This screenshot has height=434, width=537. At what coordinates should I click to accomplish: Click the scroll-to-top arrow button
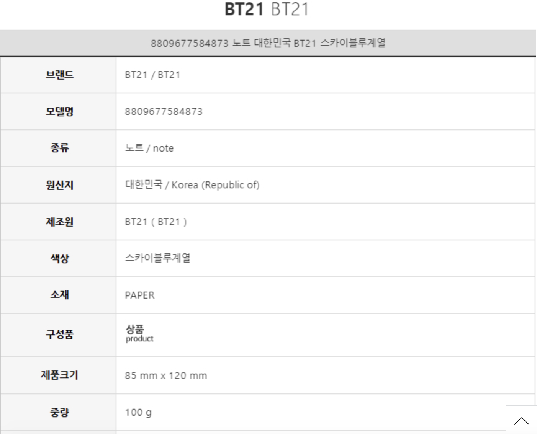point(521,421)
